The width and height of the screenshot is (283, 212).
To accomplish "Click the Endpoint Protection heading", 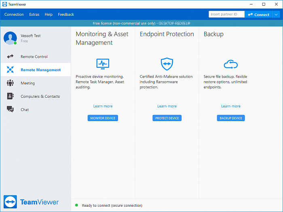I will click(x=167, y=34).
